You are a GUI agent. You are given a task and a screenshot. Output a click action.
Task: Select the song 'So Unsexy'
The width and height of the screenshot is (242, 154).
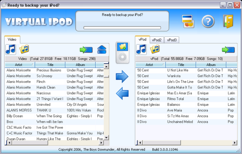[54, 76]
